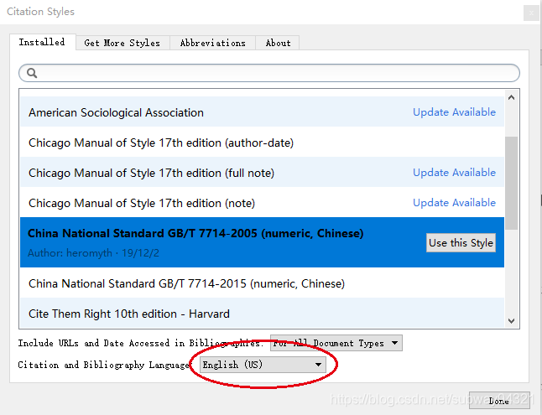Select Chicago 17th edition (full note) style
Viewport: 542px width, 415px height.
click(262, 173)
